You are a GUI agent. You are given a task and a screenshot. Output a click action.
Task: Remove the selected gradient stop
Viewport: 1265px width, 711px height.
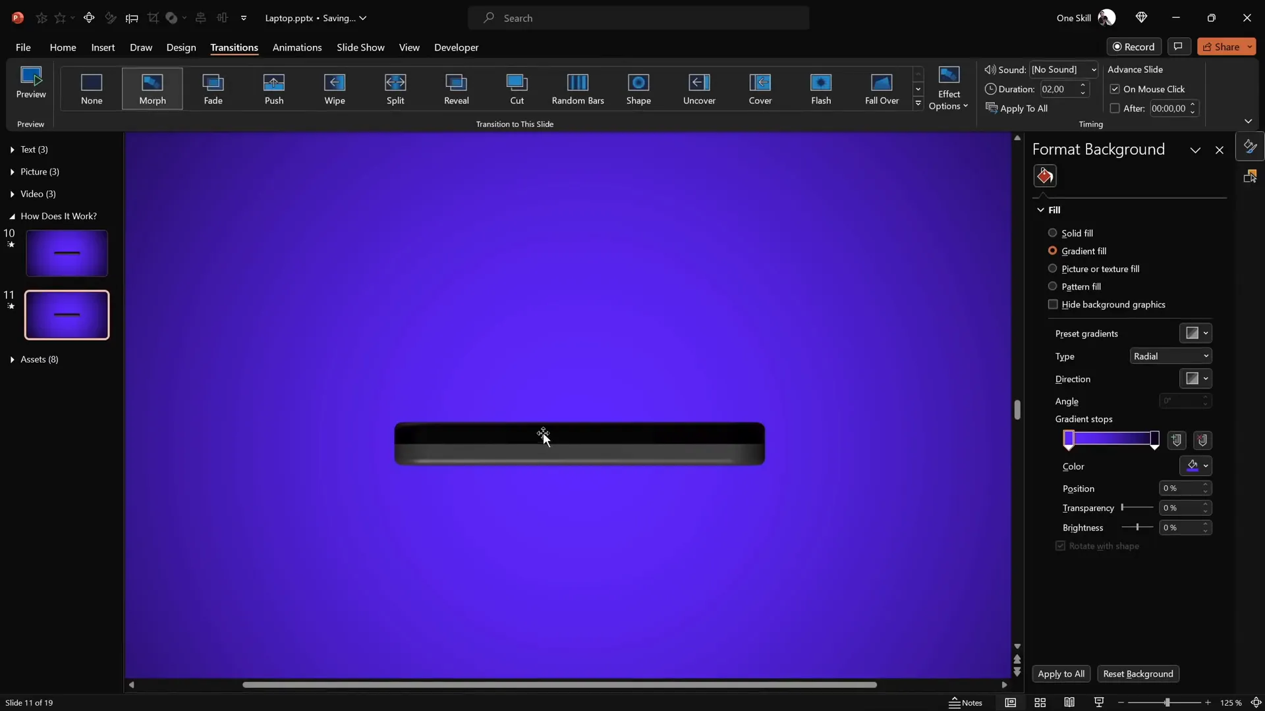coord(1204,440)
